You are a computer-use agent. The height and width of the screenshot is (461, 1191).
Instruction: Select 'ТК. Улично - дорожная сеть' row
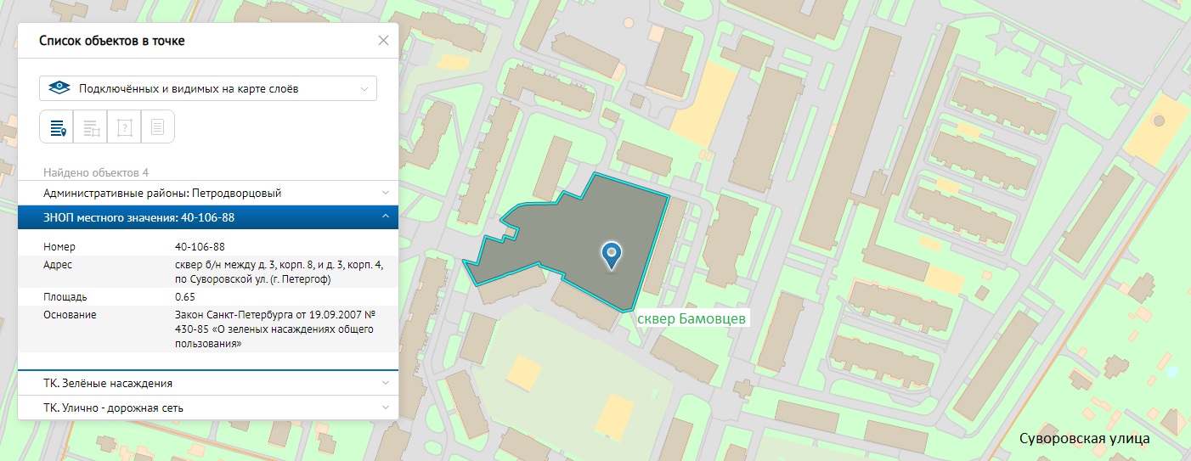[x=113, y=408]
